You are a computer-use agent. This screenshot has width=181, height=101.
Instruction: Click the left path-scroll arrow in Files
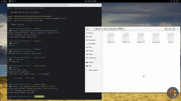pyautogui.click(x=94, y=29)
